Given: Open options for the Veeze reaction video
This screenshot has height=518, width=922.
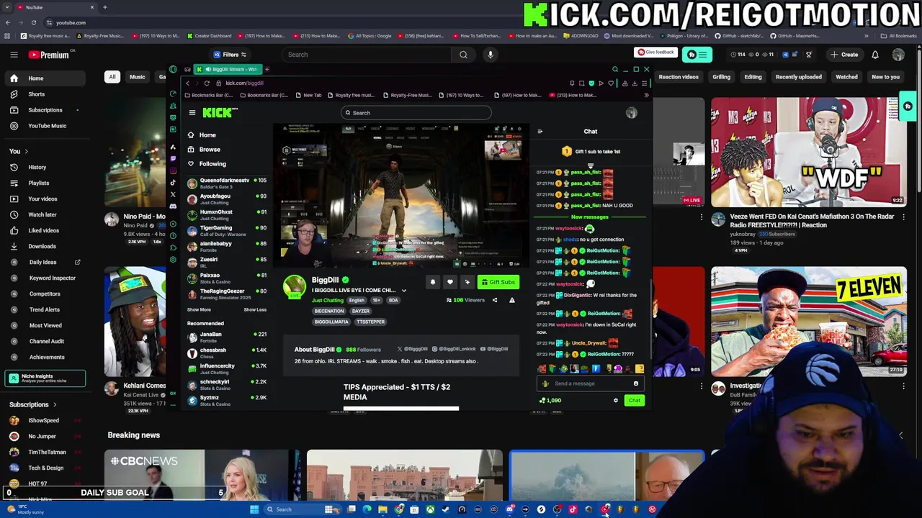Looking at the screenshot, I should (904, 217).
